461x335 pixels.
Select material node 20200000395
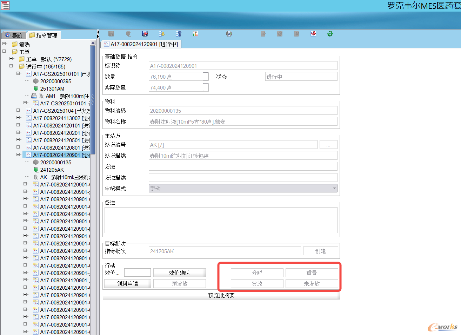[55, 81]
